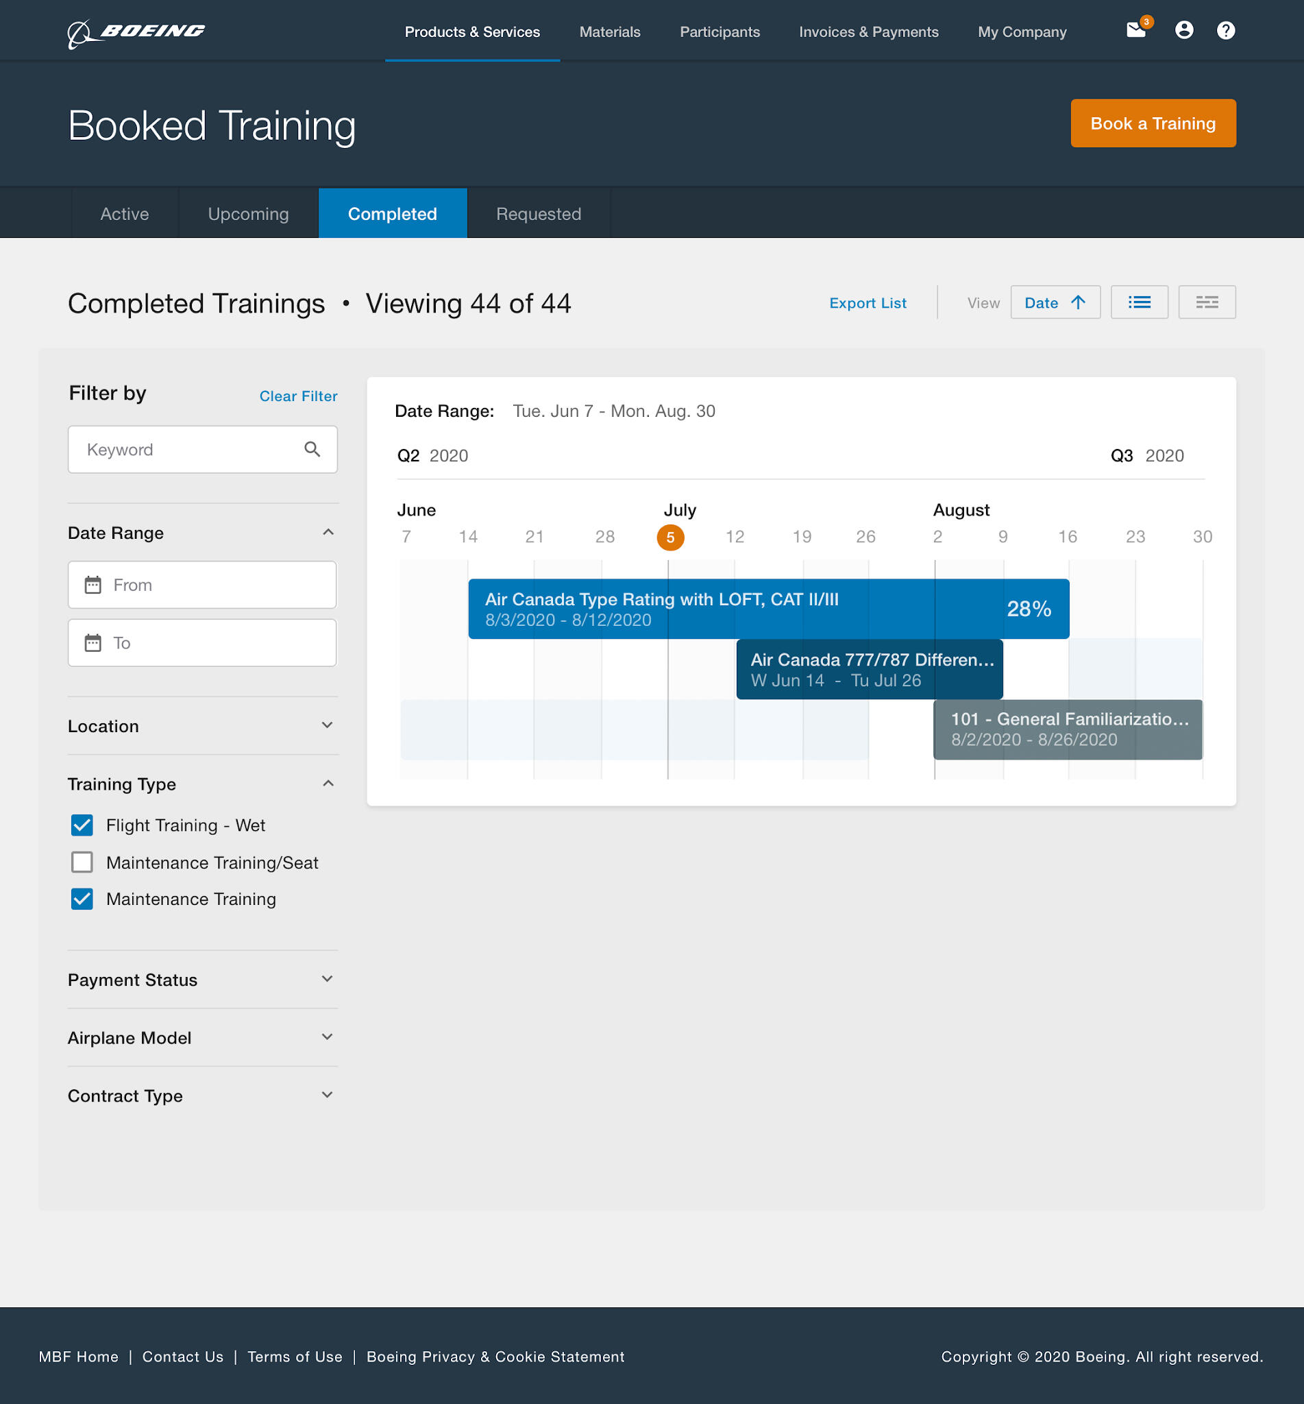Open the Terms of Use link
The image size is (1304, 1404).
point(295,1357)
